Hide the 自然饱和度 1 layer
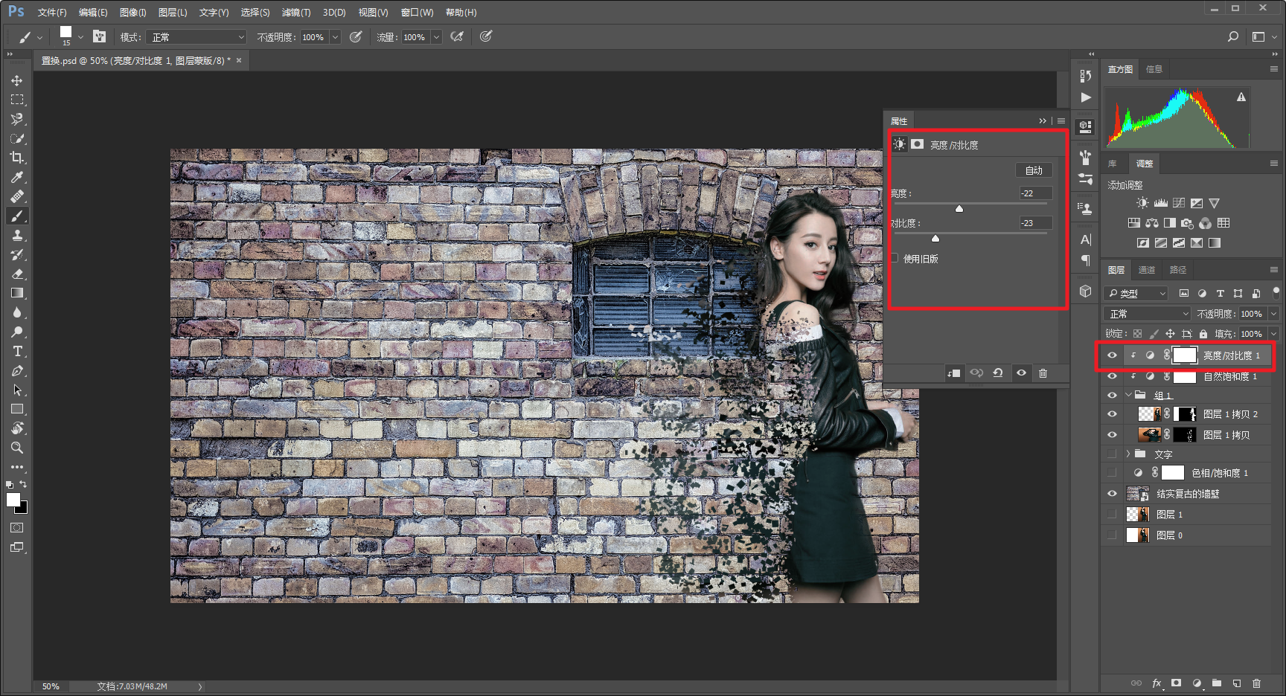Image resolution: width=1286 pixels, height=696 pixels. pyautogui.click(x=1112, y=376)
